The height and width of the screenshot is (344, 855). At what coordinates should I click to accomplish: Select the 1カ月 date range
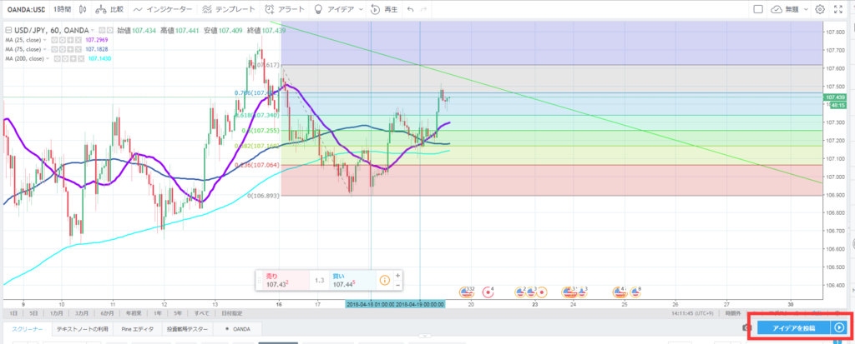tap(56, 313)
